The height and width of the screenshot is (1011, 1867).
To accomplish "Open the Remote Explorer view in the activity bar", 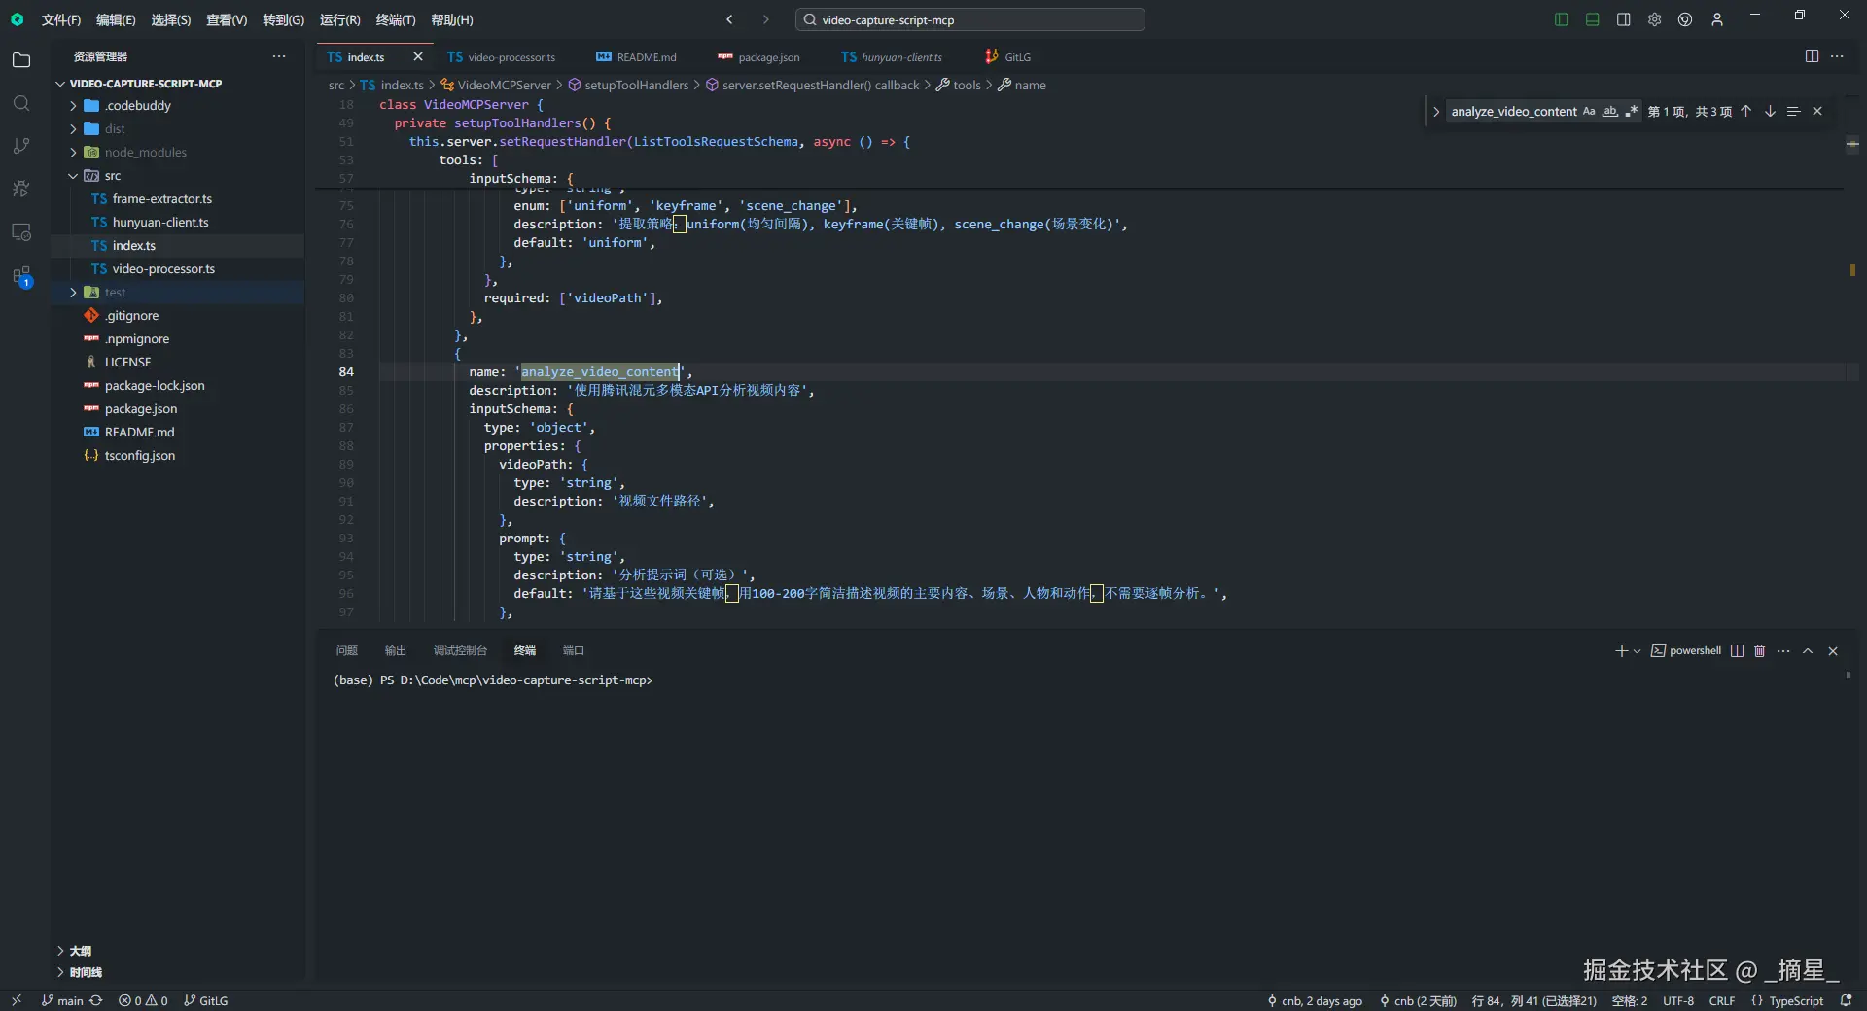I will point(21,232).
